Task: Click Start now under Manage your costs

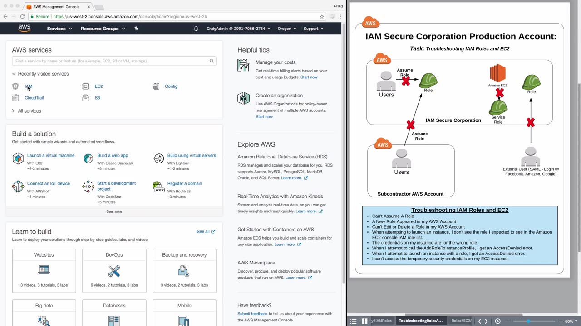Action: (x=309, y=77)
